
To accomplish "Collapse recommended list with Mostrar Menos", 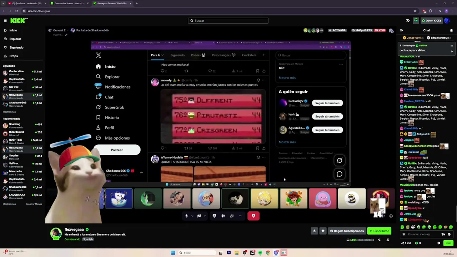I will click(x=34, y=204).
